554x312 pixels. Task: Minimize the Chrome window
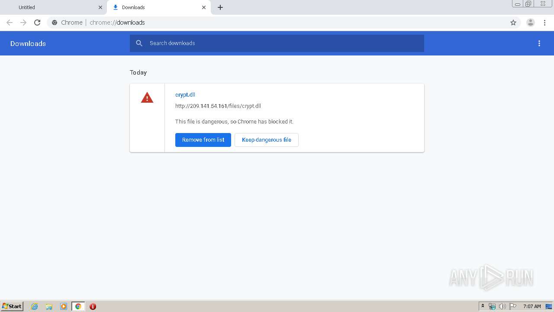(518, 3)
